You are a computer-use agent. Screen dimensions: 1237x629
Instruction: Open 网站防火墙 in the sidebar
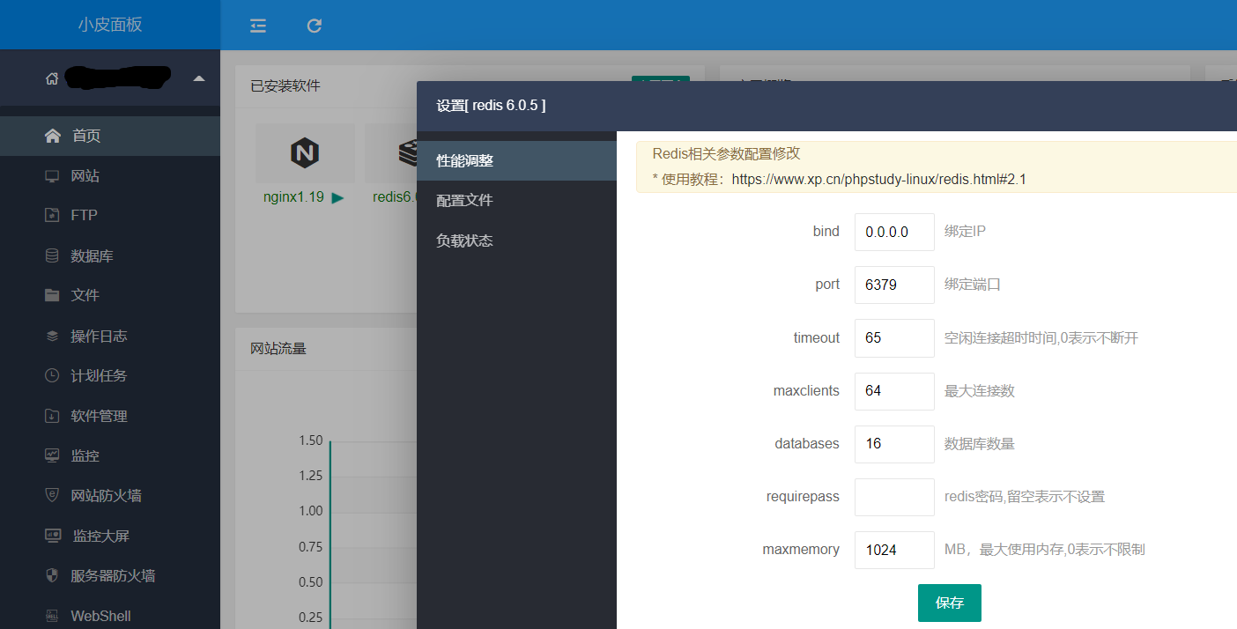click(110, 496)
